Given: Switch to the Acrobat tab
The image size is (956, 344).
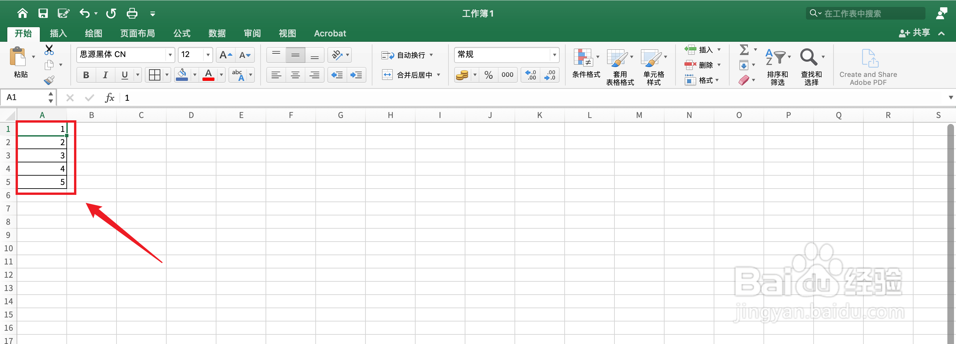Looking at the screenshot, I should (x=330, y=33).
